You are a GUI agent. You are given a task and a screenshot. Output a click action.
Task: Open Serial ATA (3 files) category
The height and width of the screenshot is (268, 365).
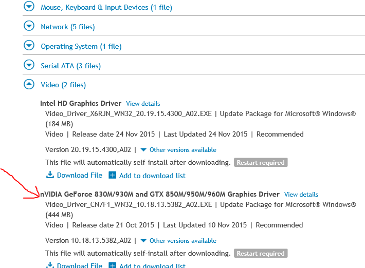(71, 66)
